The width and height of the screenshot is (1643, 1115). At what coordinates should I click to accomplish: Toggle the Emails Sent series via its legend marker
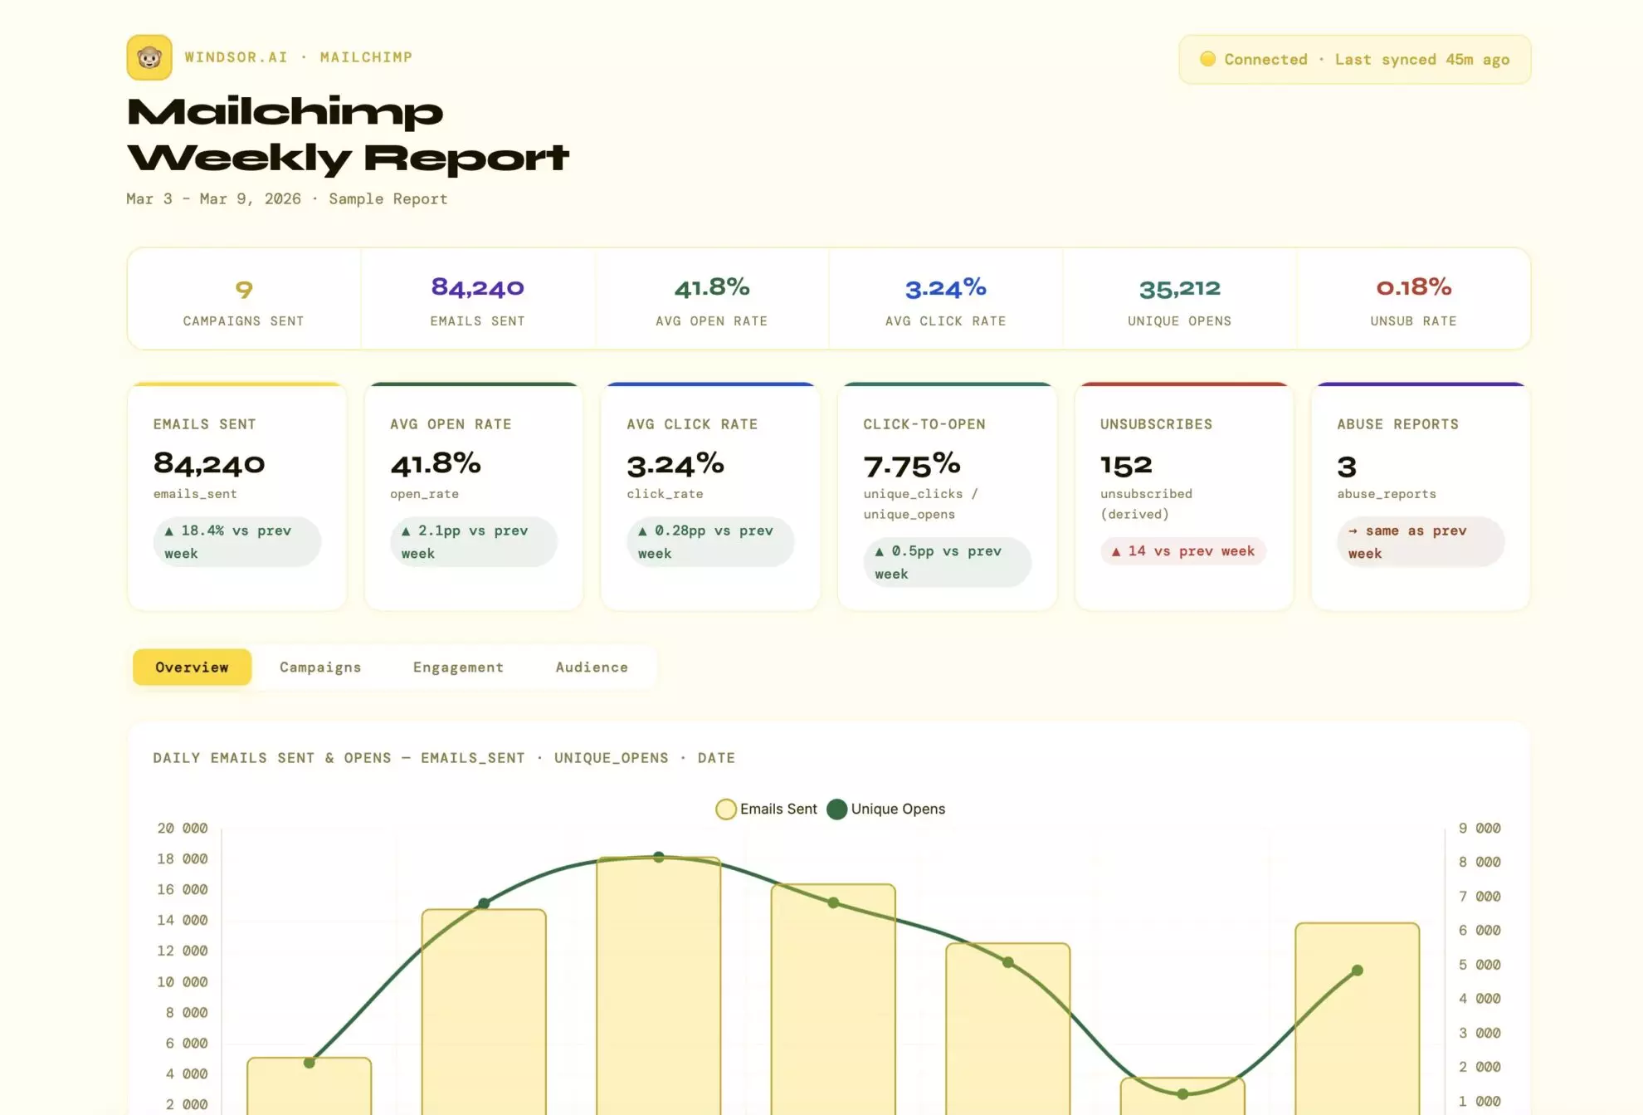(x=725, y=809)
